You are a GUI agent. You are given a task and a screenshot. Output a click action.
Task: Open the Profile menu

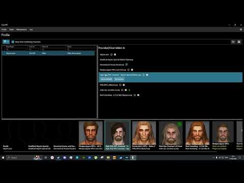click(x=4, y=29)
